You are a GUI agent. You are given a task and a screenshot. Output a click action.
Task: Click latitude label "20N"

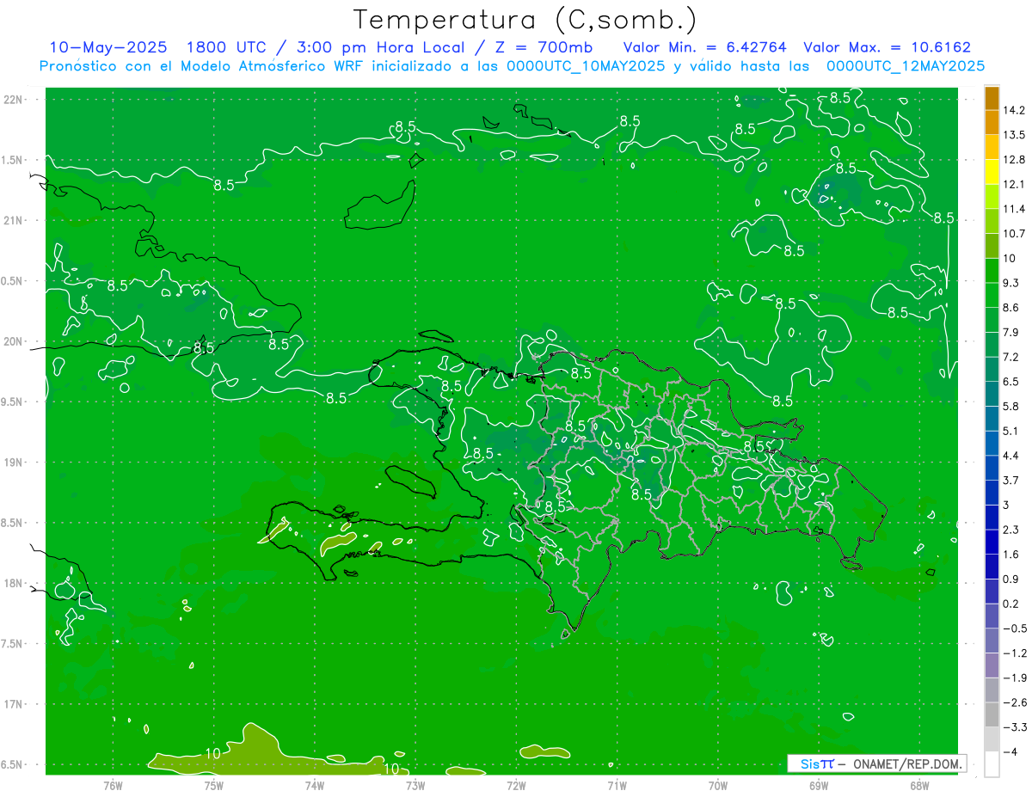point(12,341)
